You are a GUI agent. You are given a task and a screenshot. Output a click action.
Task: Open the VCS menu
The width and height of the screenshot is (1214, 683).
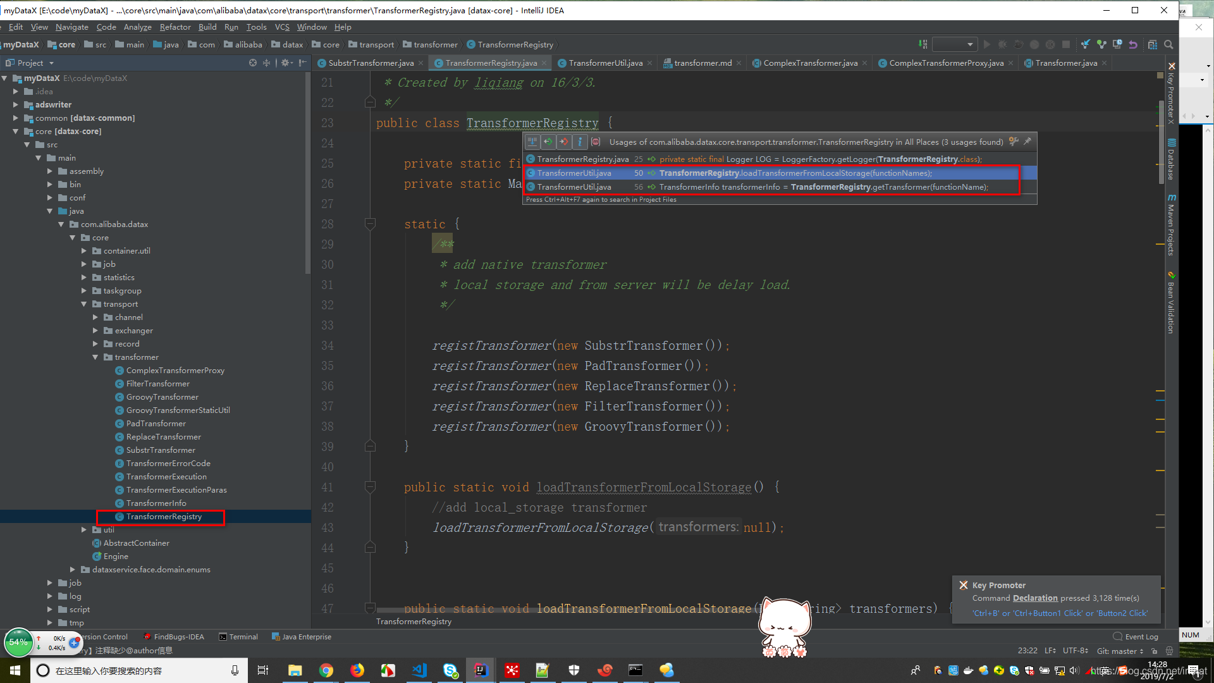[282, 27]
